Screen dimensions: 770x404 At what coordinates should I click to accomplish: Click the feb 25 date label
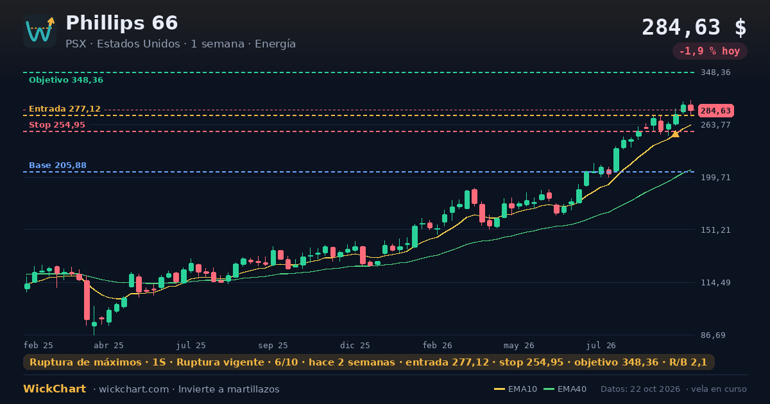(x=38, y=345)
